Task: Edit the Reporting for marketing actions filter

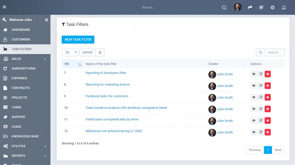Action: pyautogui.click(x=261, y=86)
